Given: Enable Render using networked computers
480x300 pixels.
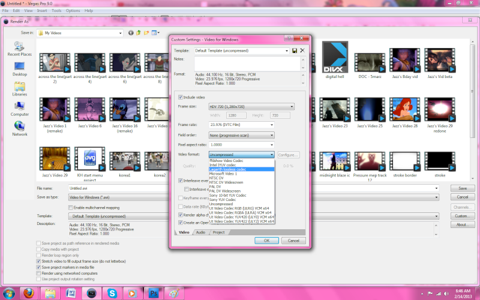Looking at the screenshot, I should click(38, 273).
